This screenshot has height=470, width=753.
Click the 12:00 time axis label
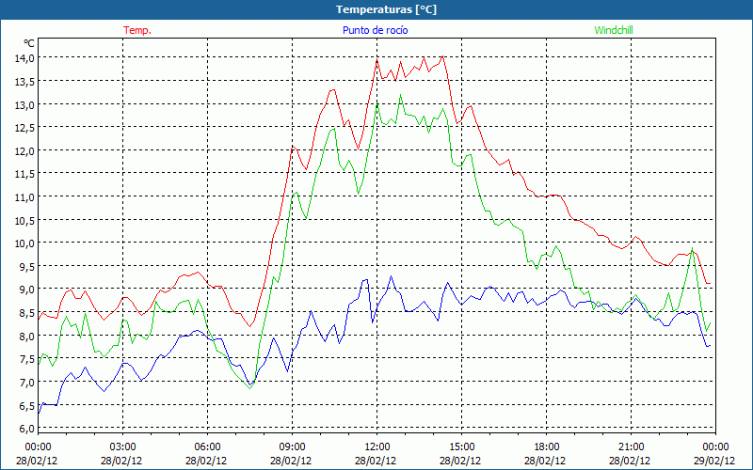pyautogui.click(x=377, y=446)
